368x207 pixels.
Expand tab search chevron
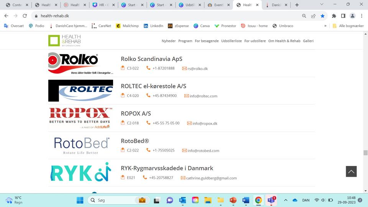coord(322,4)
